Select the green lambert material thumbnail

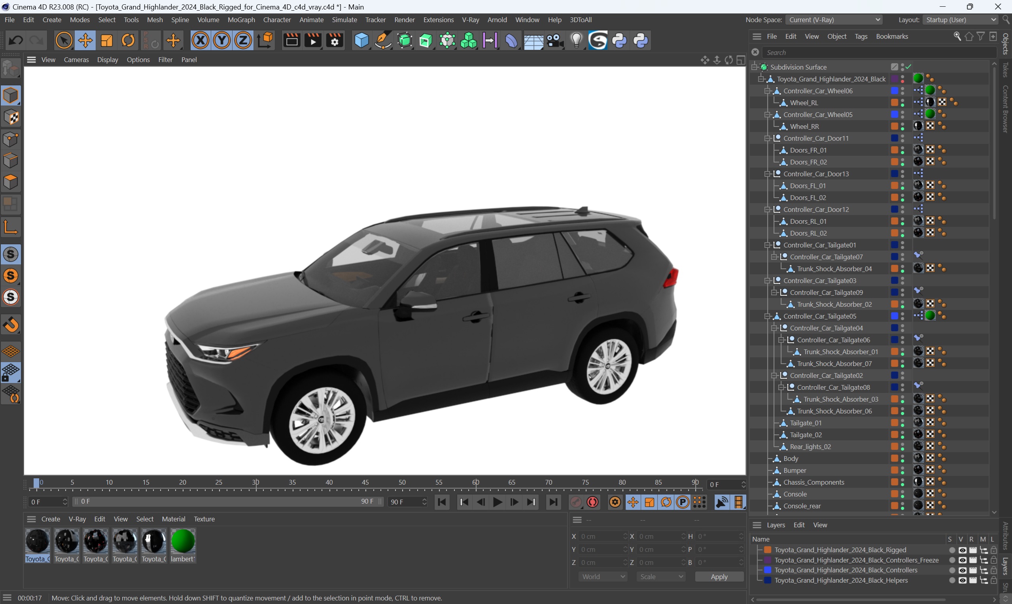(183, 541)
